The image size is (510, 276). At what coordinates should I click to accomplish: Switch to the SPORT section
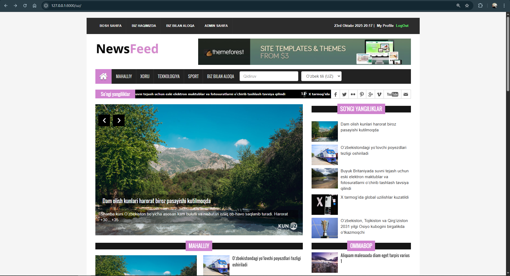193,76
